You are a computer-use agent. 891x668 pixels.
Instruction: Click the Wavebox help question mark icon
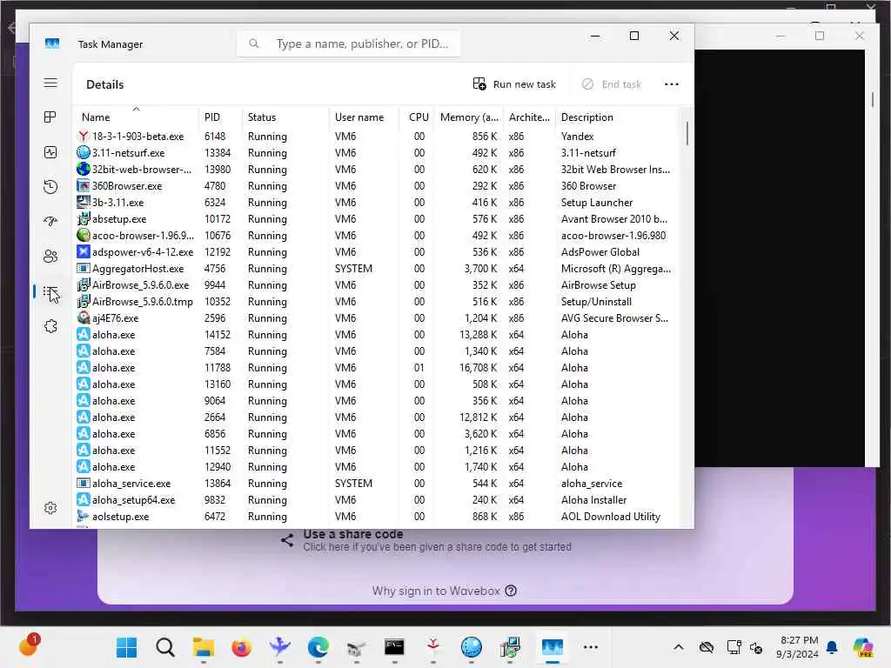[511, 591]
